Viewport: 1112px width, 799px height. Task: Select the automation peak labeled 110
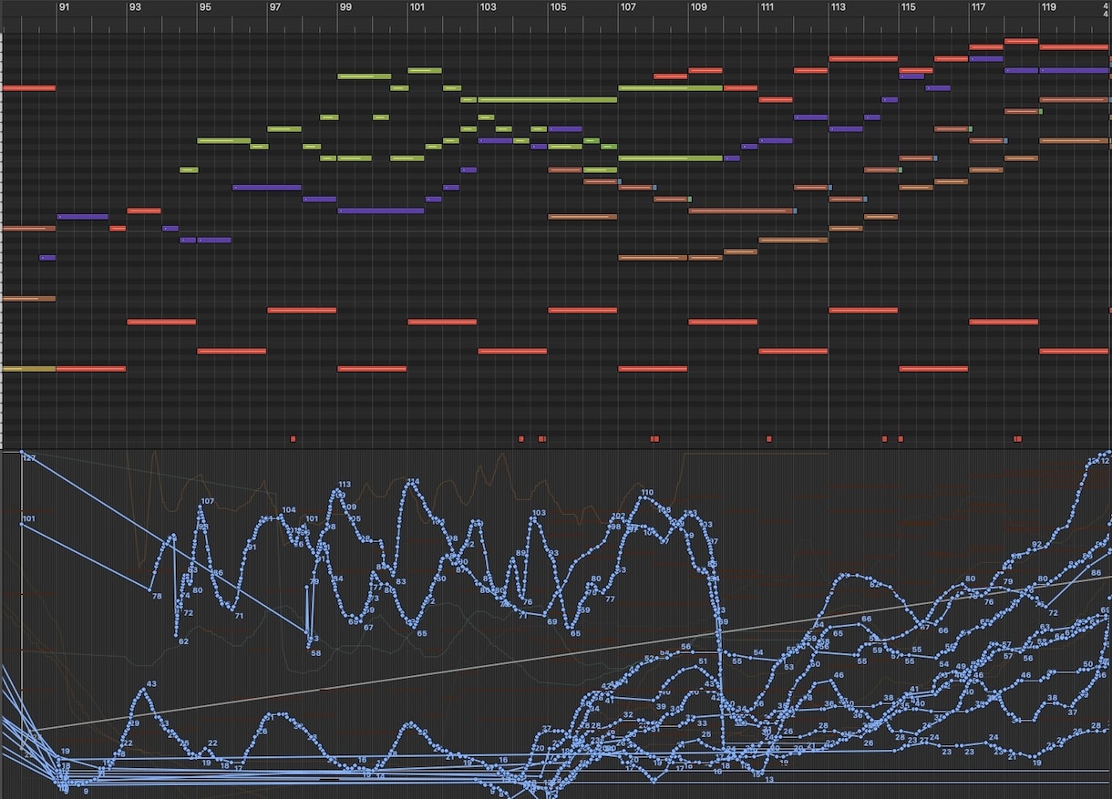(646, 499)
